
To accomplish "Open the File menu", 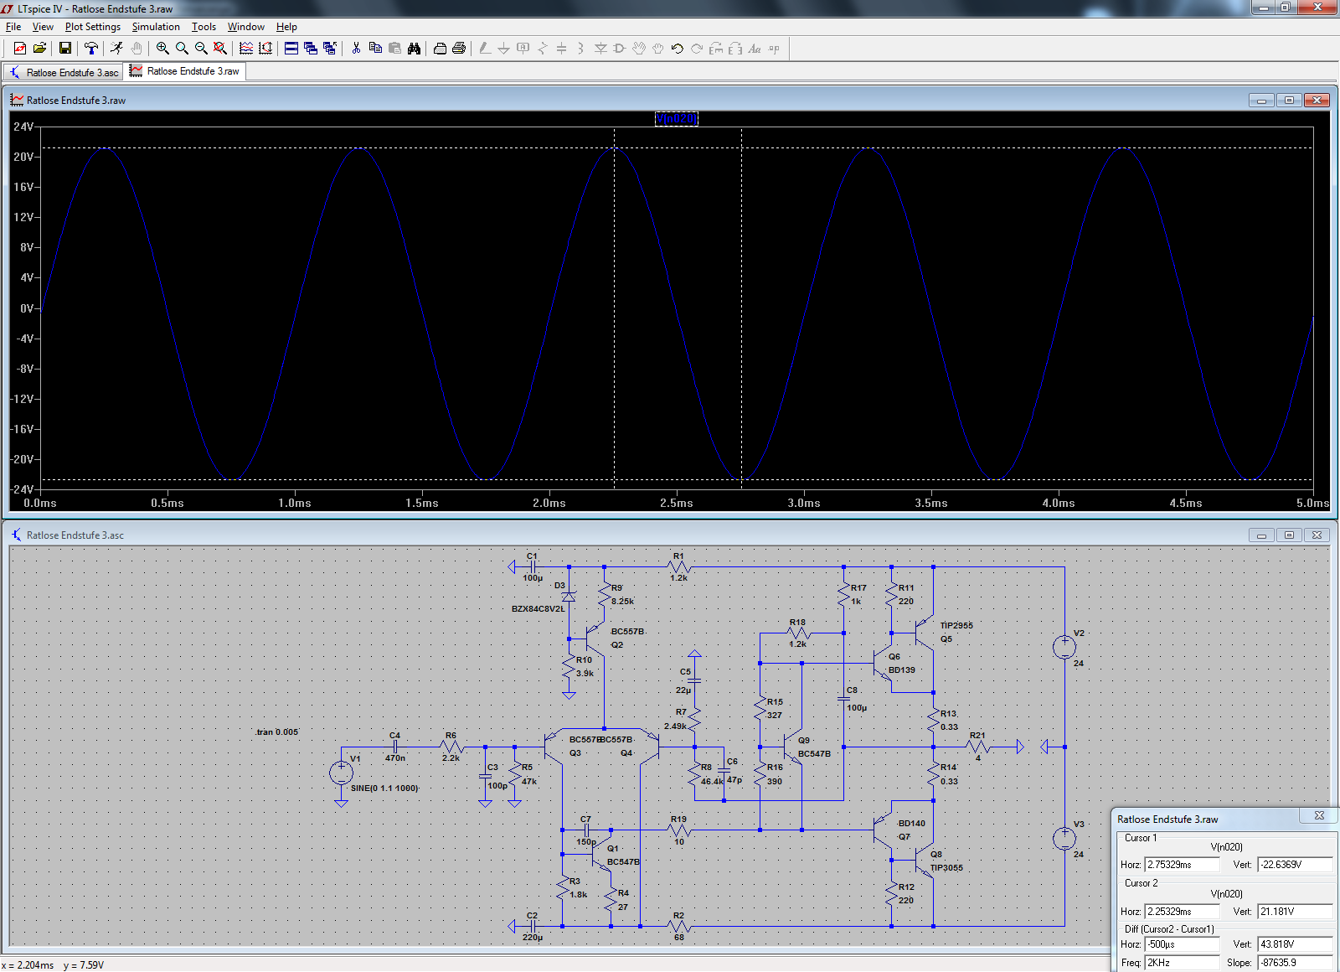I will click(x=13, y=27).
